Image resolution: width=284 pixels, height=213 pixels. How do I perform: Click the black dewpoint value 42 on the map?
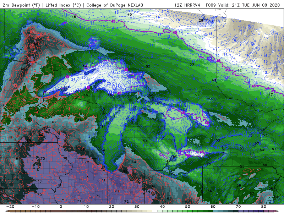click(239, 70)
